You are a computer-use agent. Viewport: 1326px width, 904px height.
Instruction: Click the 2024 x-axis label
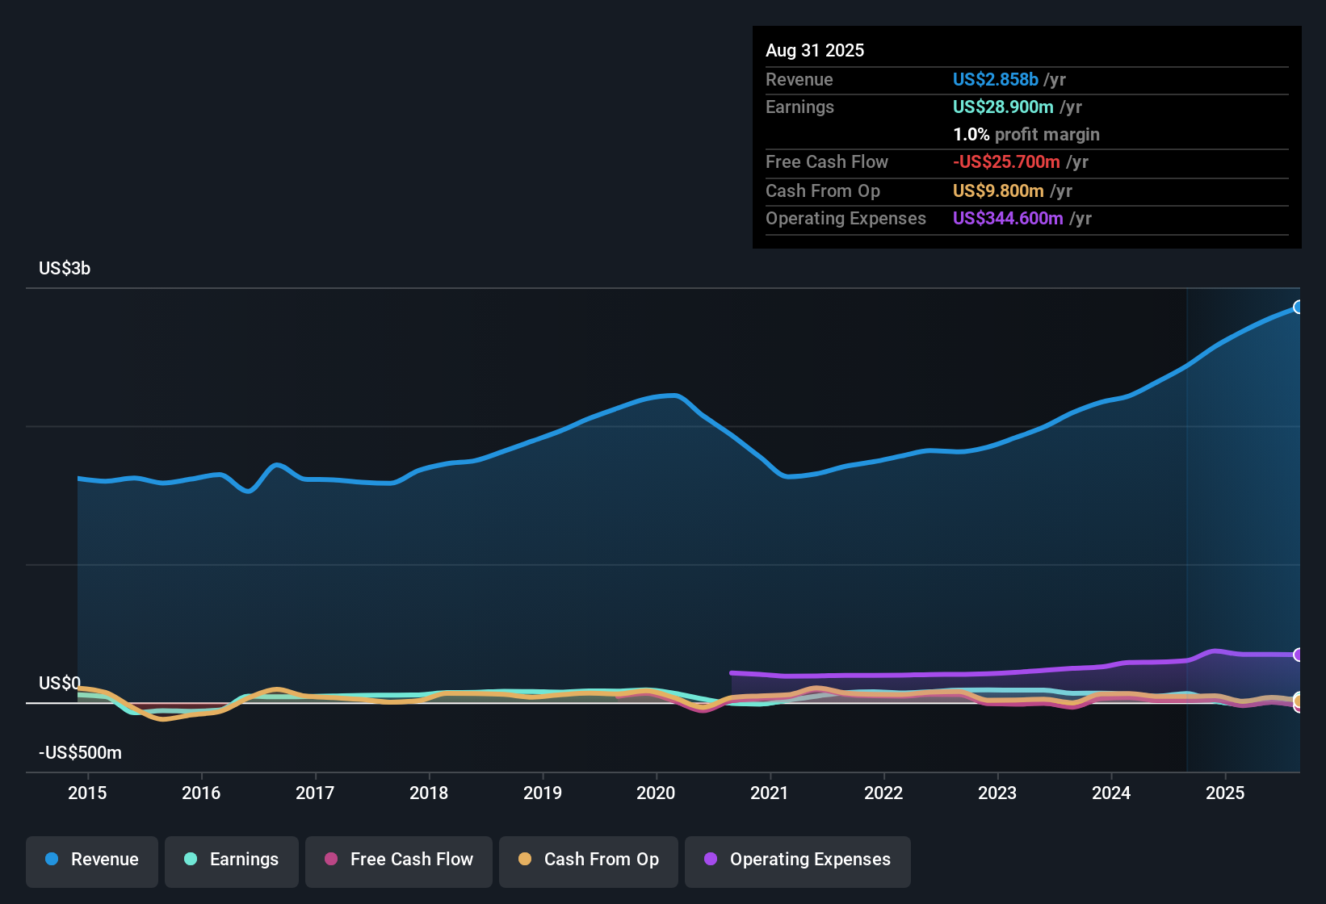click(x=1111, y=793)
